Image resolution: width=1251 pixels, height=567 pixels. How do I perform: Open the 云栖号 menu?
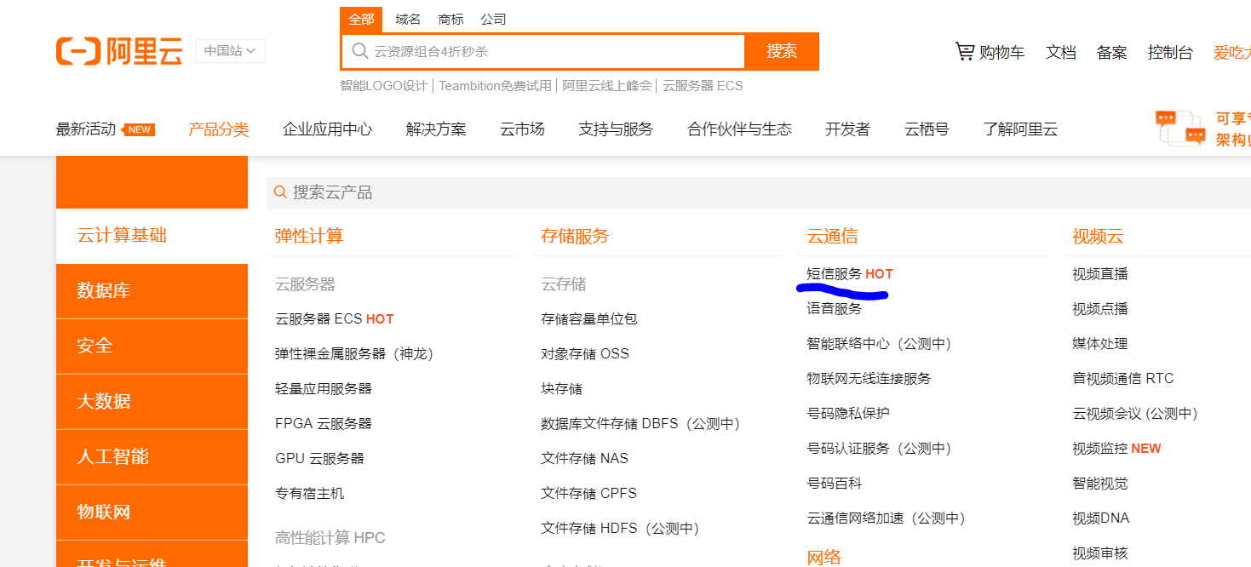[927, 129]
